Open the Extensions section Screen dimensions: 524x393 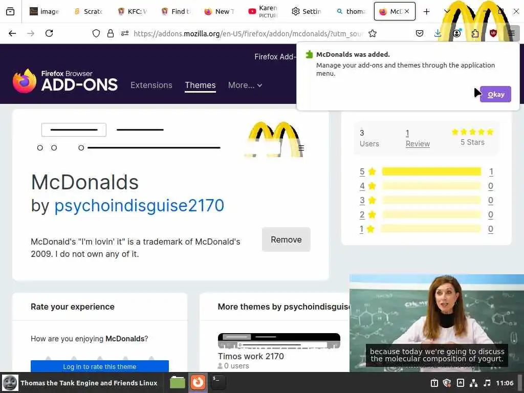[151, 85]
